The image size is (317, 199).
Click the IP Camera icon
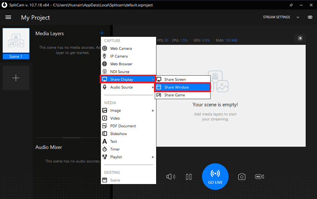click(105, 56)
